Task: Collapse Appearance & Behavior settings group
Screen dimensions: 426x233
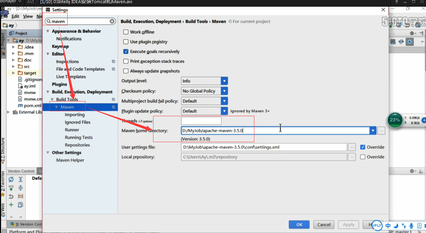Action: point(48,31)
